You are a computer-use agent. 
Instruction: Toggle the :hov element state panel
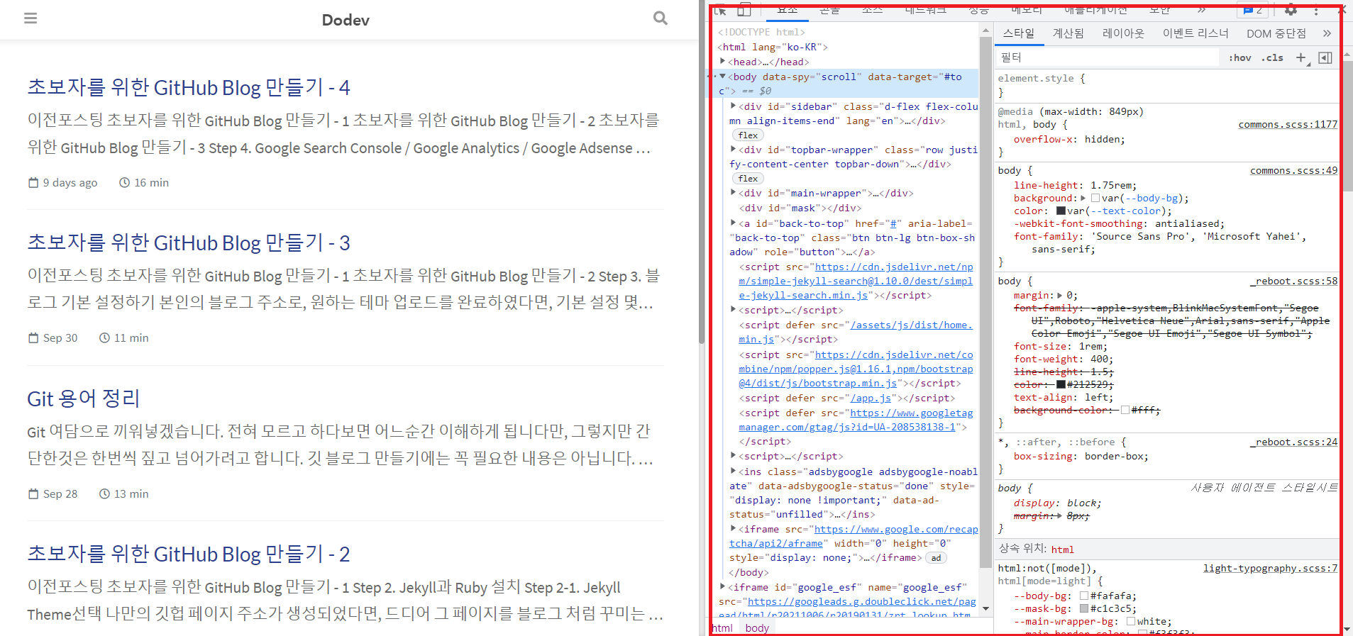pos(1239,57)
